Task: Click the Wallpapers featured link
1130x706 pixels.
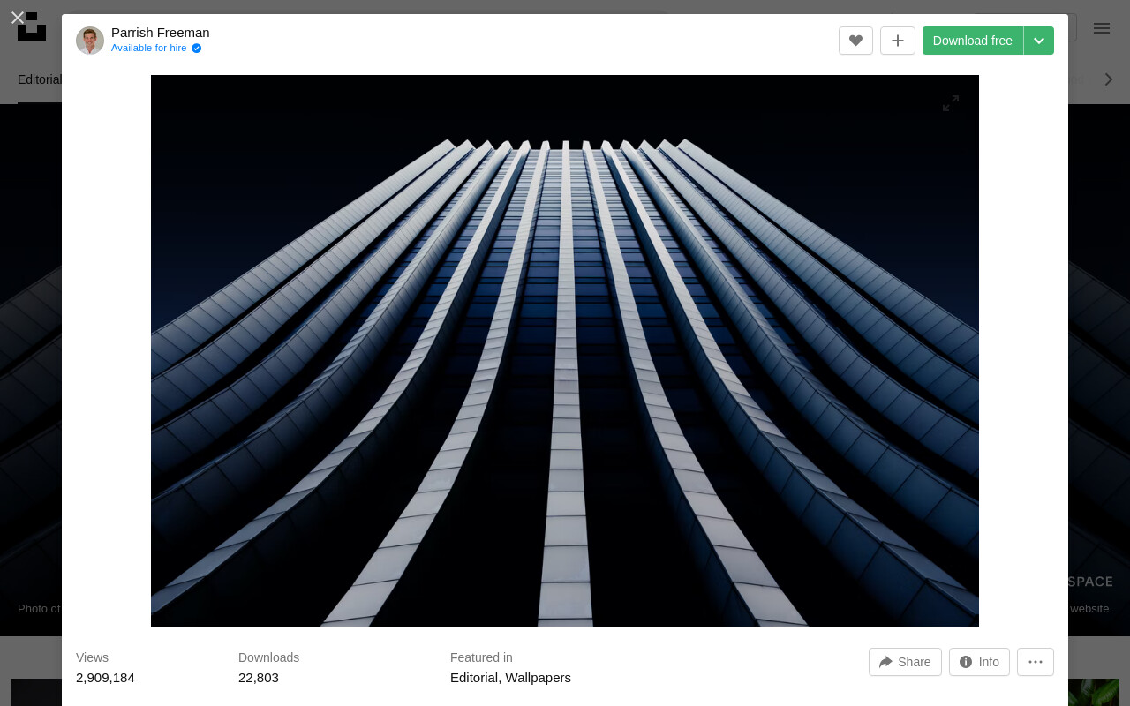Action: tap(538, 678)
